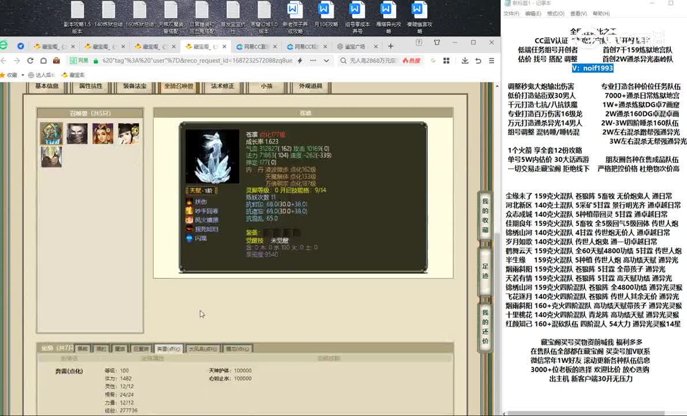Switch to the 基本信息 tab

pos(47,86)
